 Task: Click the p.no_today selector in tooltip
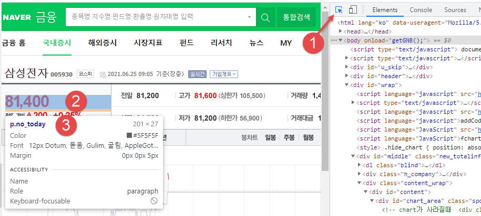click(x=28, y=124)
